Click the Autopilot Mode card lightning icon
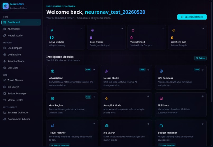213x147 pixels. coord(107,99)
